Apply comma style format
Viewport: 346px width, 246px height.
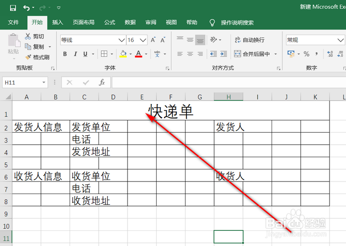(317, 54)
